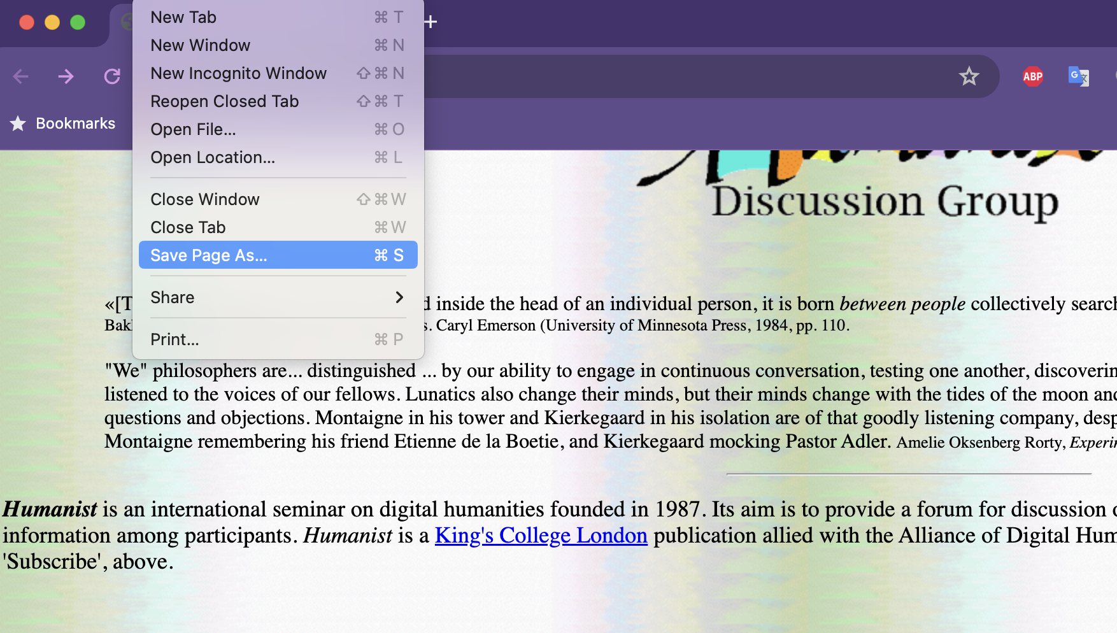Select Save Page As… from menu
1117x633 pixels.
coord(278,255)
